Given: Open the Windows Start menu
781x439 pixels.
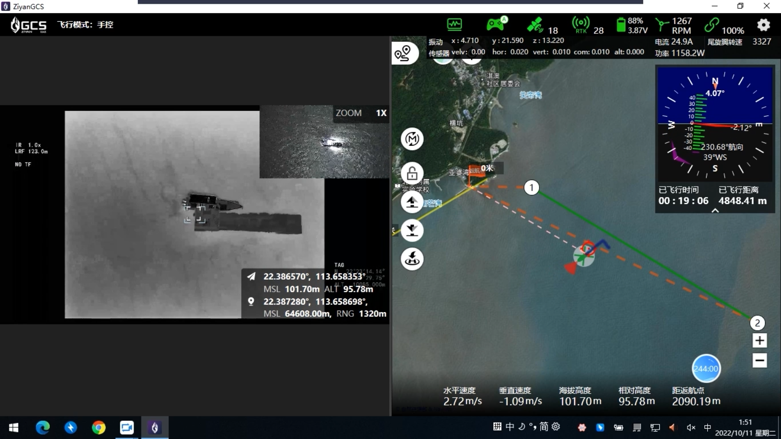Looking at the screenshot, I should tap(14, 428).
